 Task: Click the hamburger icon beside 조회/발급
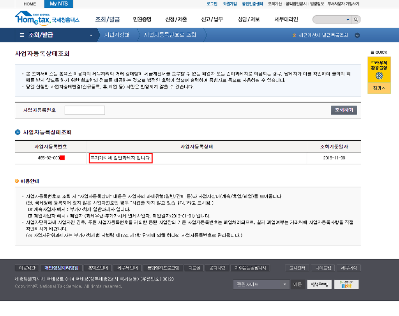pos(22,35)
